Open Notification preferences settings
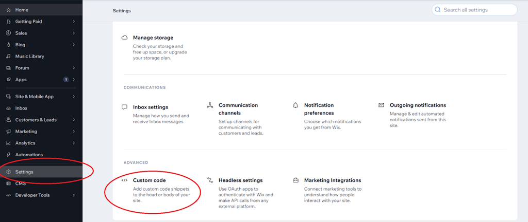Viewport: 528px width, 222px height. (319, 109)
